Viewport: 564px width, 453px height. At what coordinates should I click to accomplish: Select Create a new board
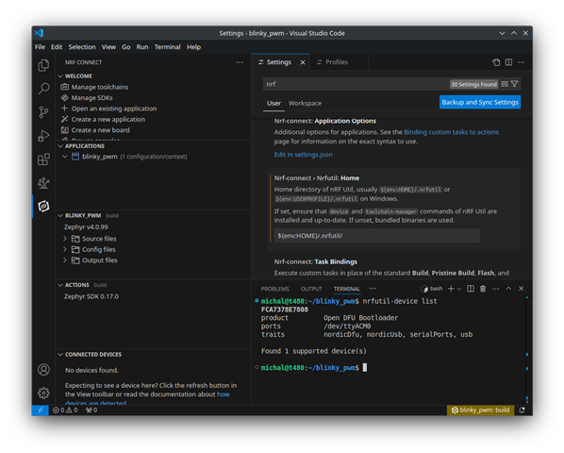pos(100,130)
